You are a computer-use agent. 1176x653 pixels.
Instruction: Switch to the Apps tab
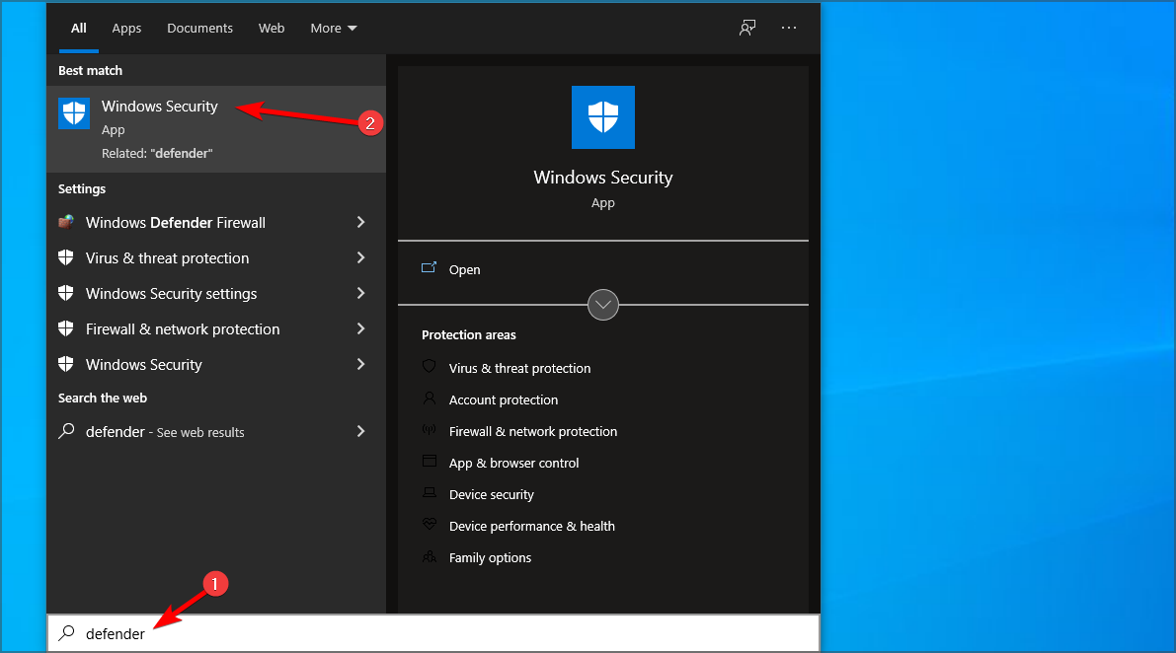click(126, 29)
